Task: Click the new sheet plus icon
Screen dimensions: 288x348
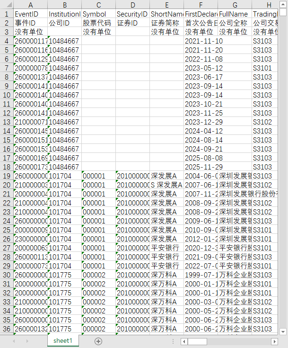Action: 98,341
